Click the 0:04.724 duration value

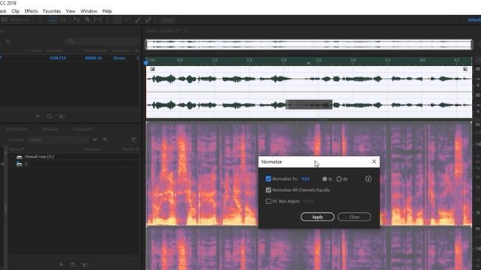(58, 58)
